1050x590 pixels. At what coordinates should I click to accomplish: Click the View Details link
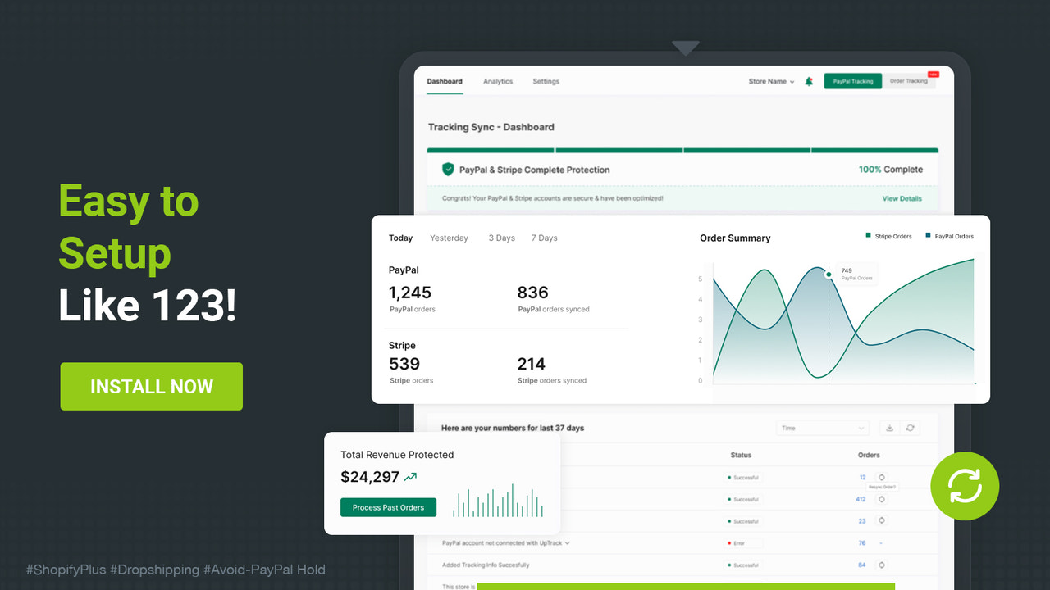pos(902,197)
